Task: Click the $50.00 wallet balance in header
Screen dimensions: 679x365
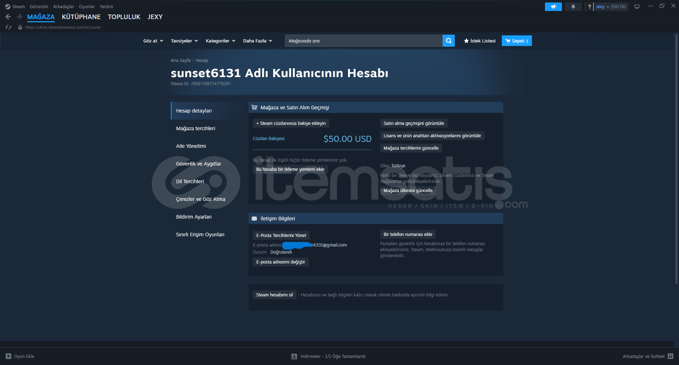Action: [x=618, y=7]
